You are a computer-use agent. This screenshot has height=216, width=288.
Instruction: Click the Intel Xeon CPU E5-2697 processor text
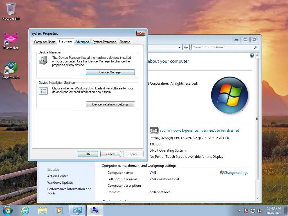pyautogui.click(x=189, y=138)
